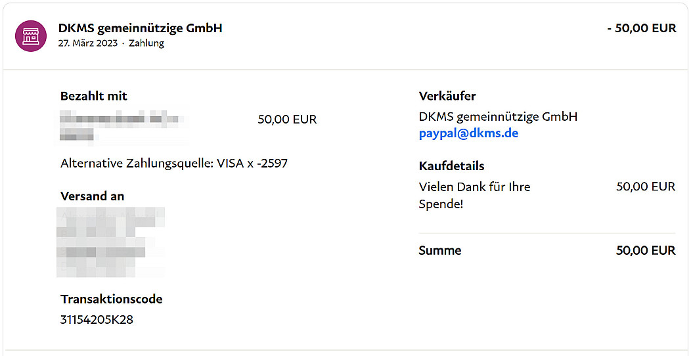The image size is (691, 356).
Task: Select the transaction code 31154205K28
Action: (97, 320)
